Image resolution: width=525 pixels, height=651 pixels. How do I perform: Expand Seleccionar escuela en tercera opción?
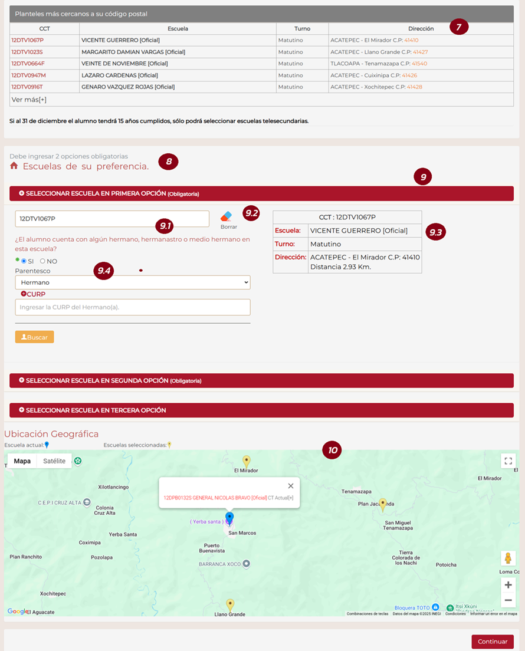click(261, 410)
